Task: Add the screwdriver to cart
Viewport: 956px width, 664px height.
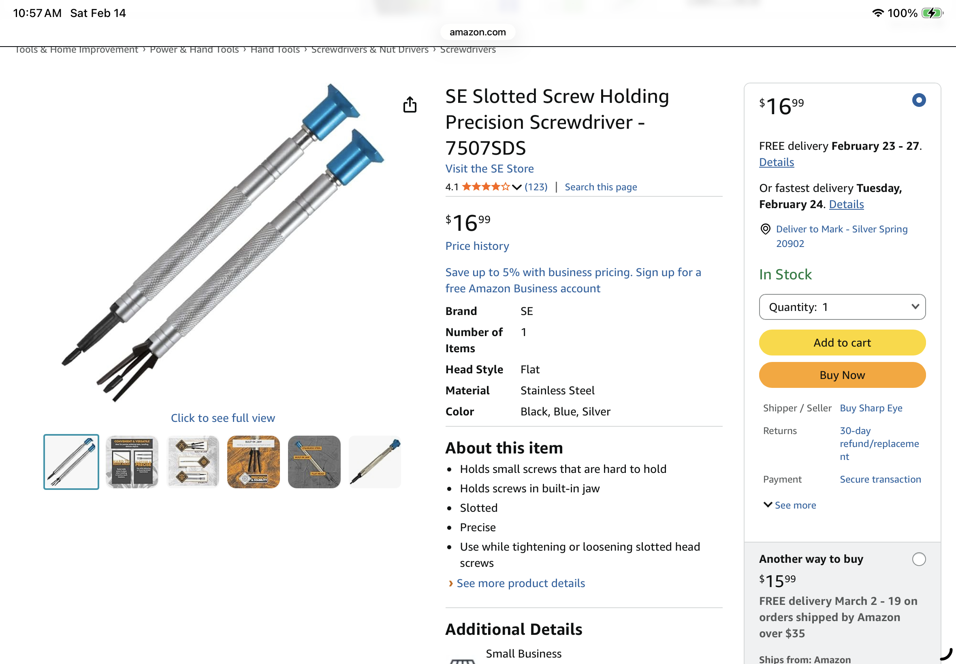Action: coord(842,343)
